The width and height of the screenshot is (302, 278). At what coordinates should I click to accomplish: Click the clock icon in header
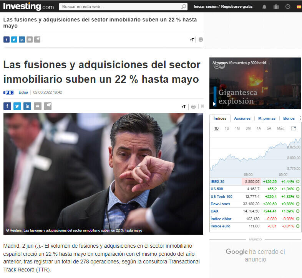287,7
